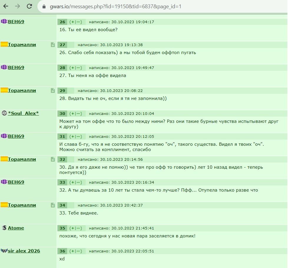Click syndicate icon beside BEH69 in post 33
288x268 pixels.
click(x=4, y=182)
